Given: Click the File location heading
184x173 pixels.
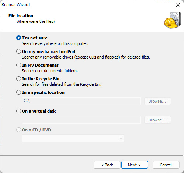Looking at the screenshot, I should [x=21, y=16].
